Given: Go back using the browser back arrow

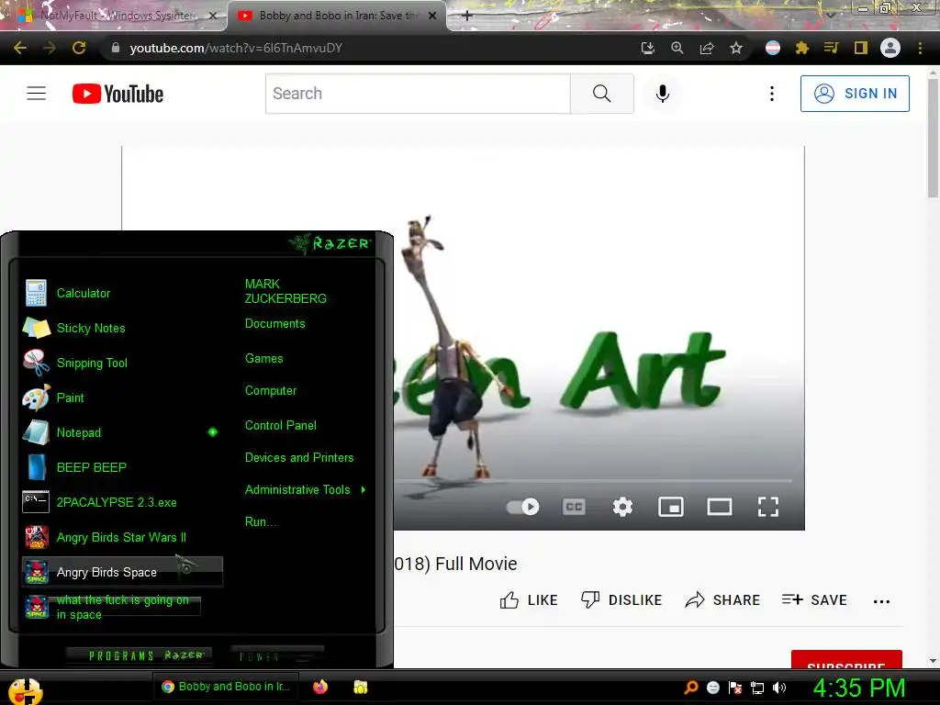Looking at the screenshot, I should (x=20, y=48).
